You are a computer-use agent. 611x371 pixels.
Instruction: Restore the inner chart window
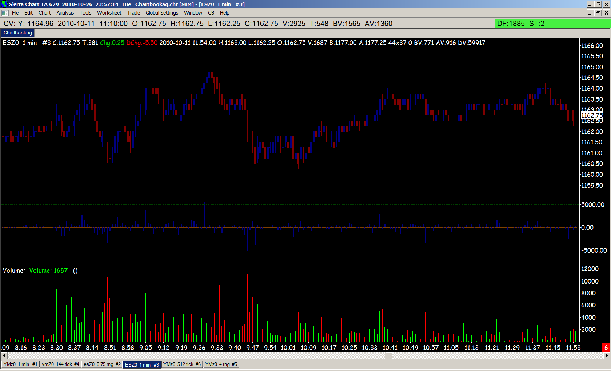tap(598, 13)
